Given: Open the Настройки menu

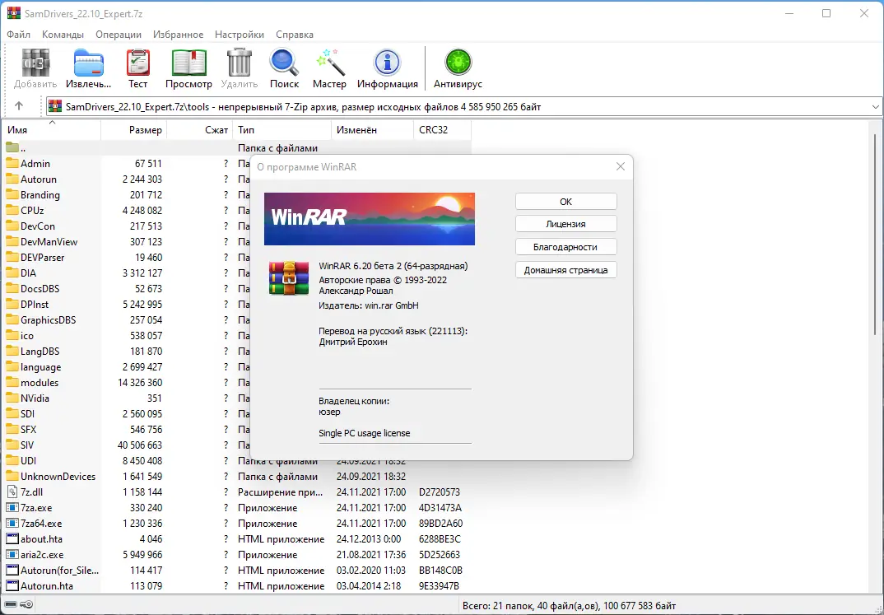Looking at the screenshot, I should pos(239,35).
